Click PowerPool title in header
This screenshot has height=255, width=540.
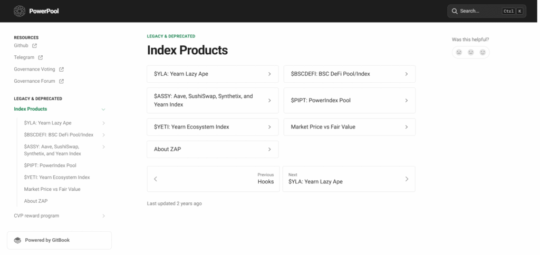click(44, 11)
